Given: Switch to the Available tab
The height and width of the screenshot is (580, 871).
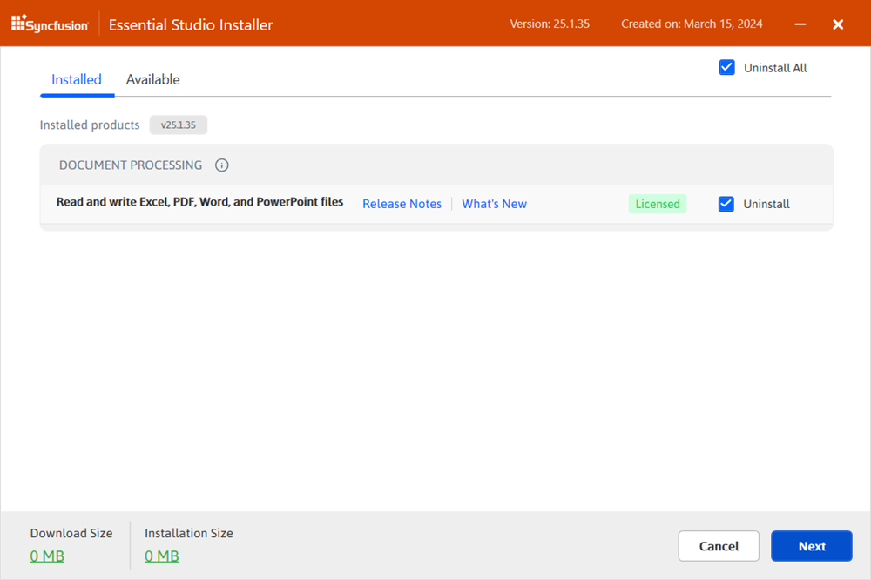Looking at the screenshot, I should pos(152,79).
